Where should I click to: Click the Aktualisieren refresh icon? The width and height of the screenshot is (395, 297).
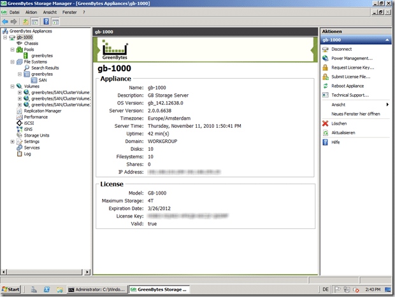click(325, 133)
